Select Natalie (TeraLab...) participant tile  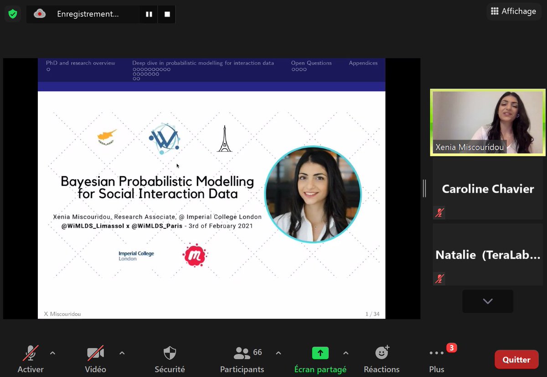click(x=488, y=255)
